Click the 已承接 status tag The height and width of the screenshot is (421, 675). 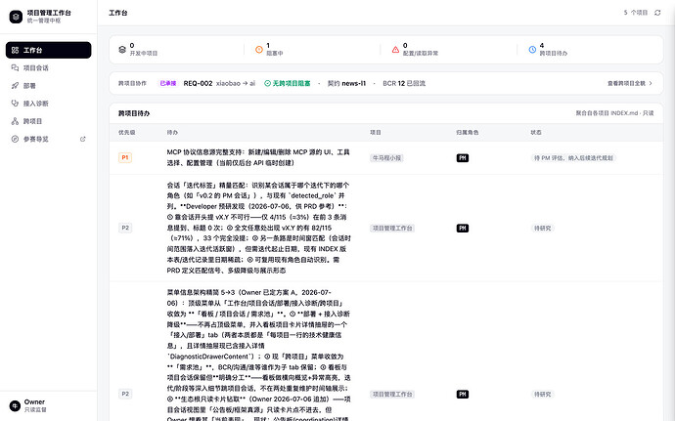click(168, 83)
